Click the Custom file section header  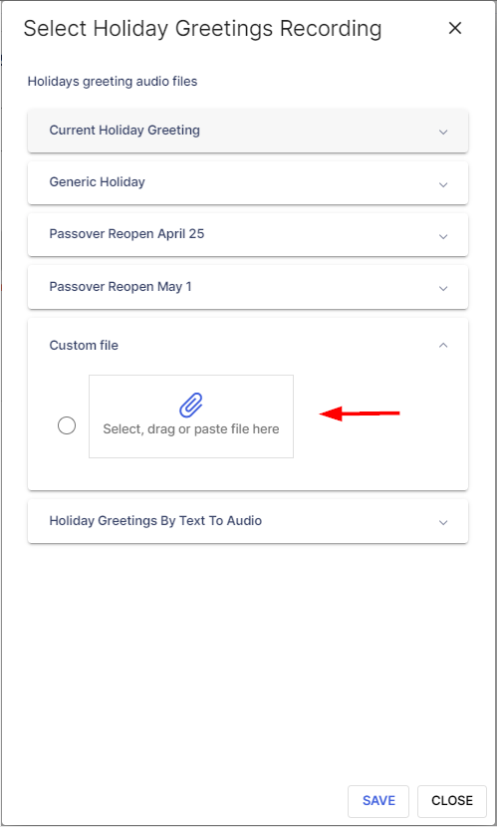[x=248, y=346]
